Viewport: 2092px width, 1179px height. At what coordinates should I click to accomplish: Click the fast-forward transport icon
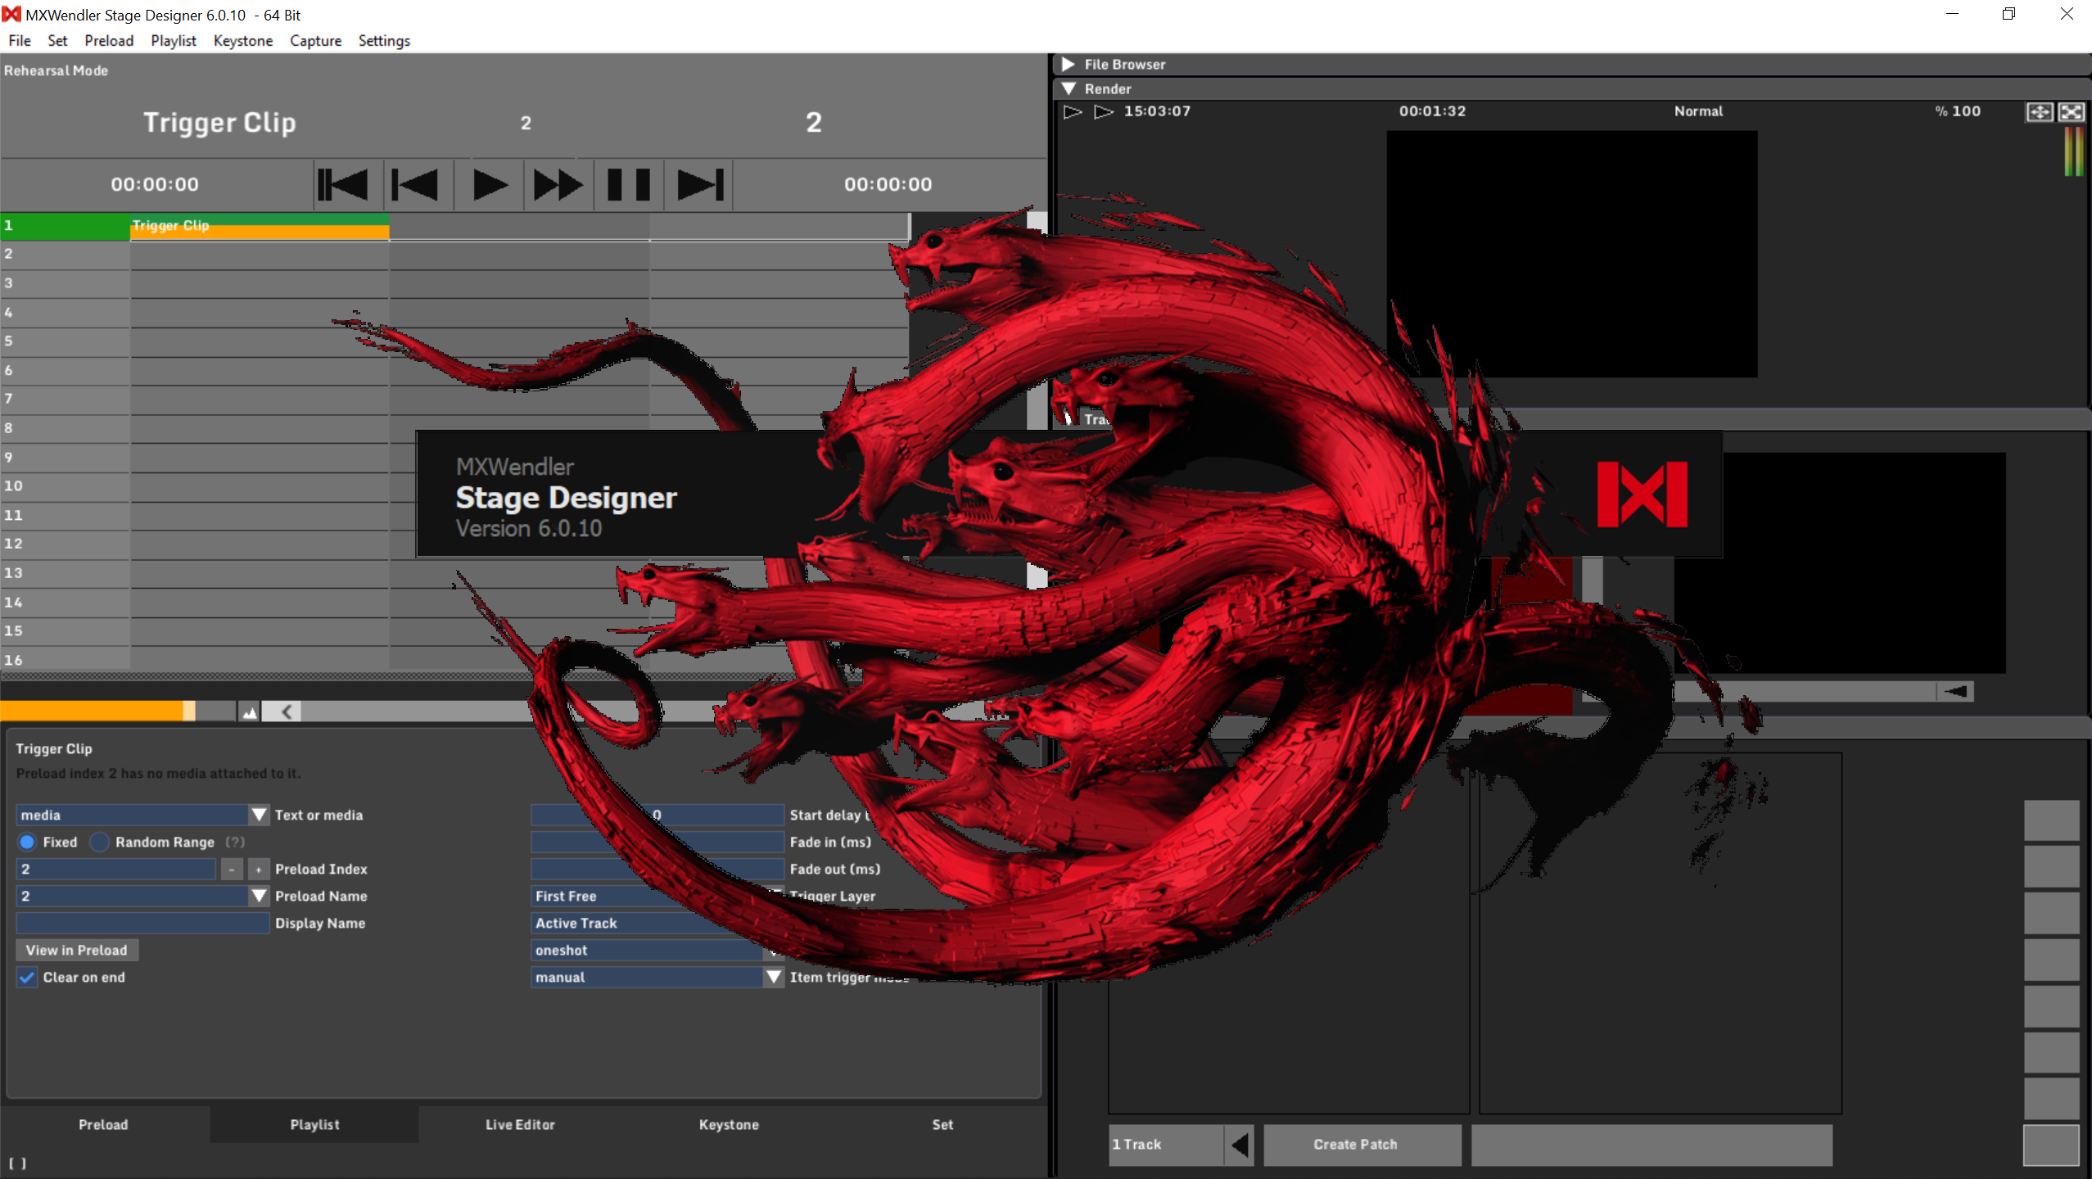[557, 183]
